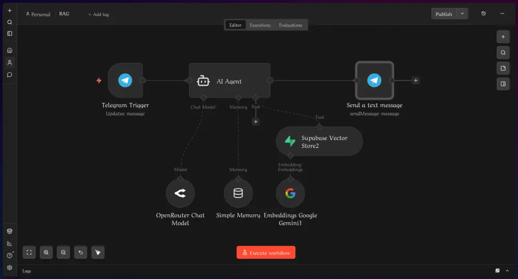Open the chat bubble icon in sidebar
This screenshot has height=279, width=518.
click(x=9, y=75)
